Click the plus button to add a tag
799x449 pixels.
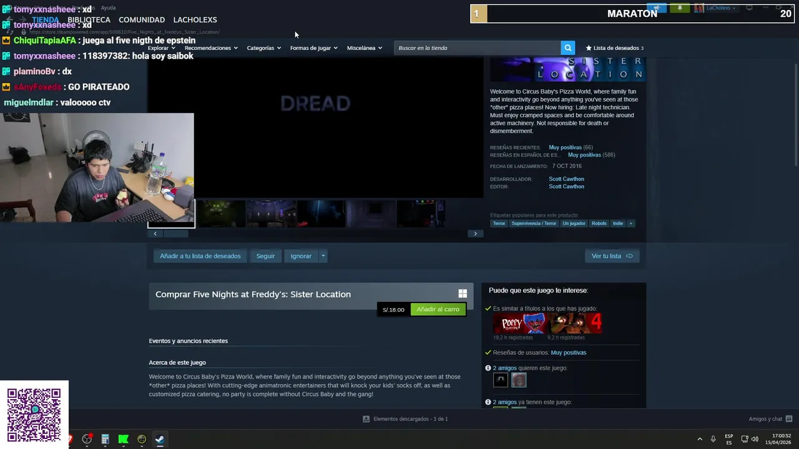pos(630,223)
